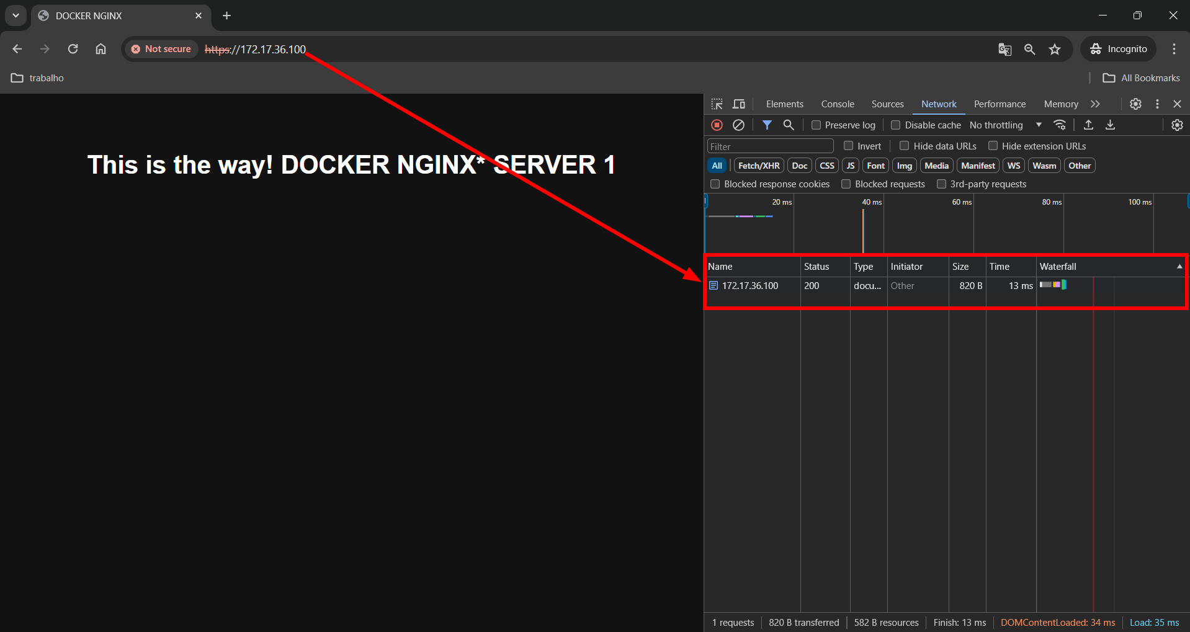This screenshot has height=632, width=1190.
Task: Open network search magnifier icon
Action: coord(789,125)
